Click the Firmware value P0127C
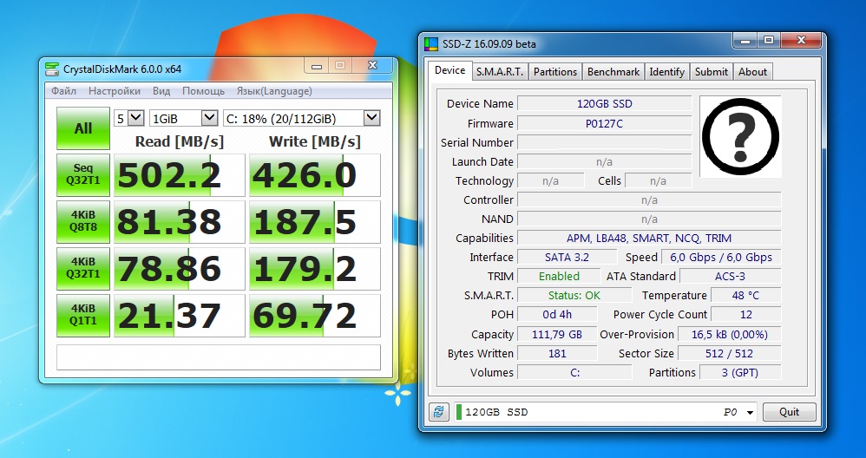 604,123
